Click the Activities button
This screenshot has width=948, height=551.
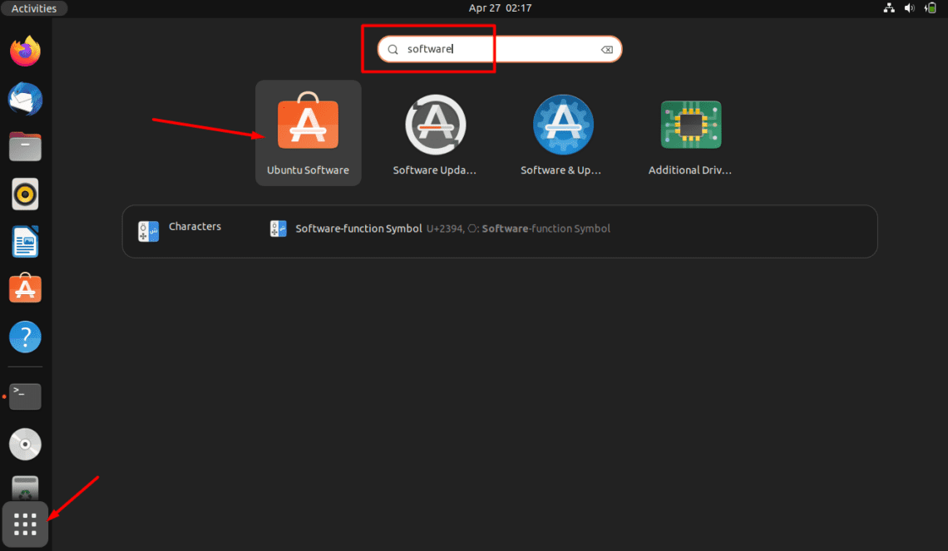click(x=33, y=8)
